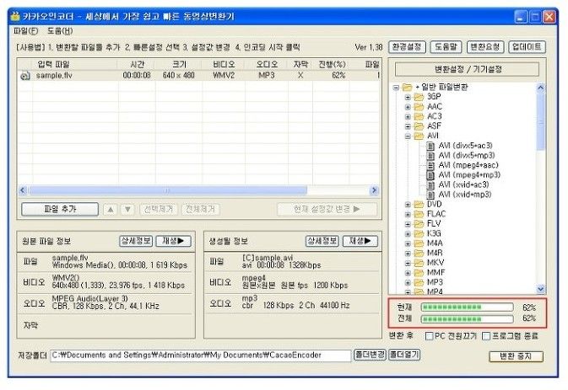Screen dimensions: 568x390
Task: Click the folder icon for AC3
Action: tap(419, 116)
